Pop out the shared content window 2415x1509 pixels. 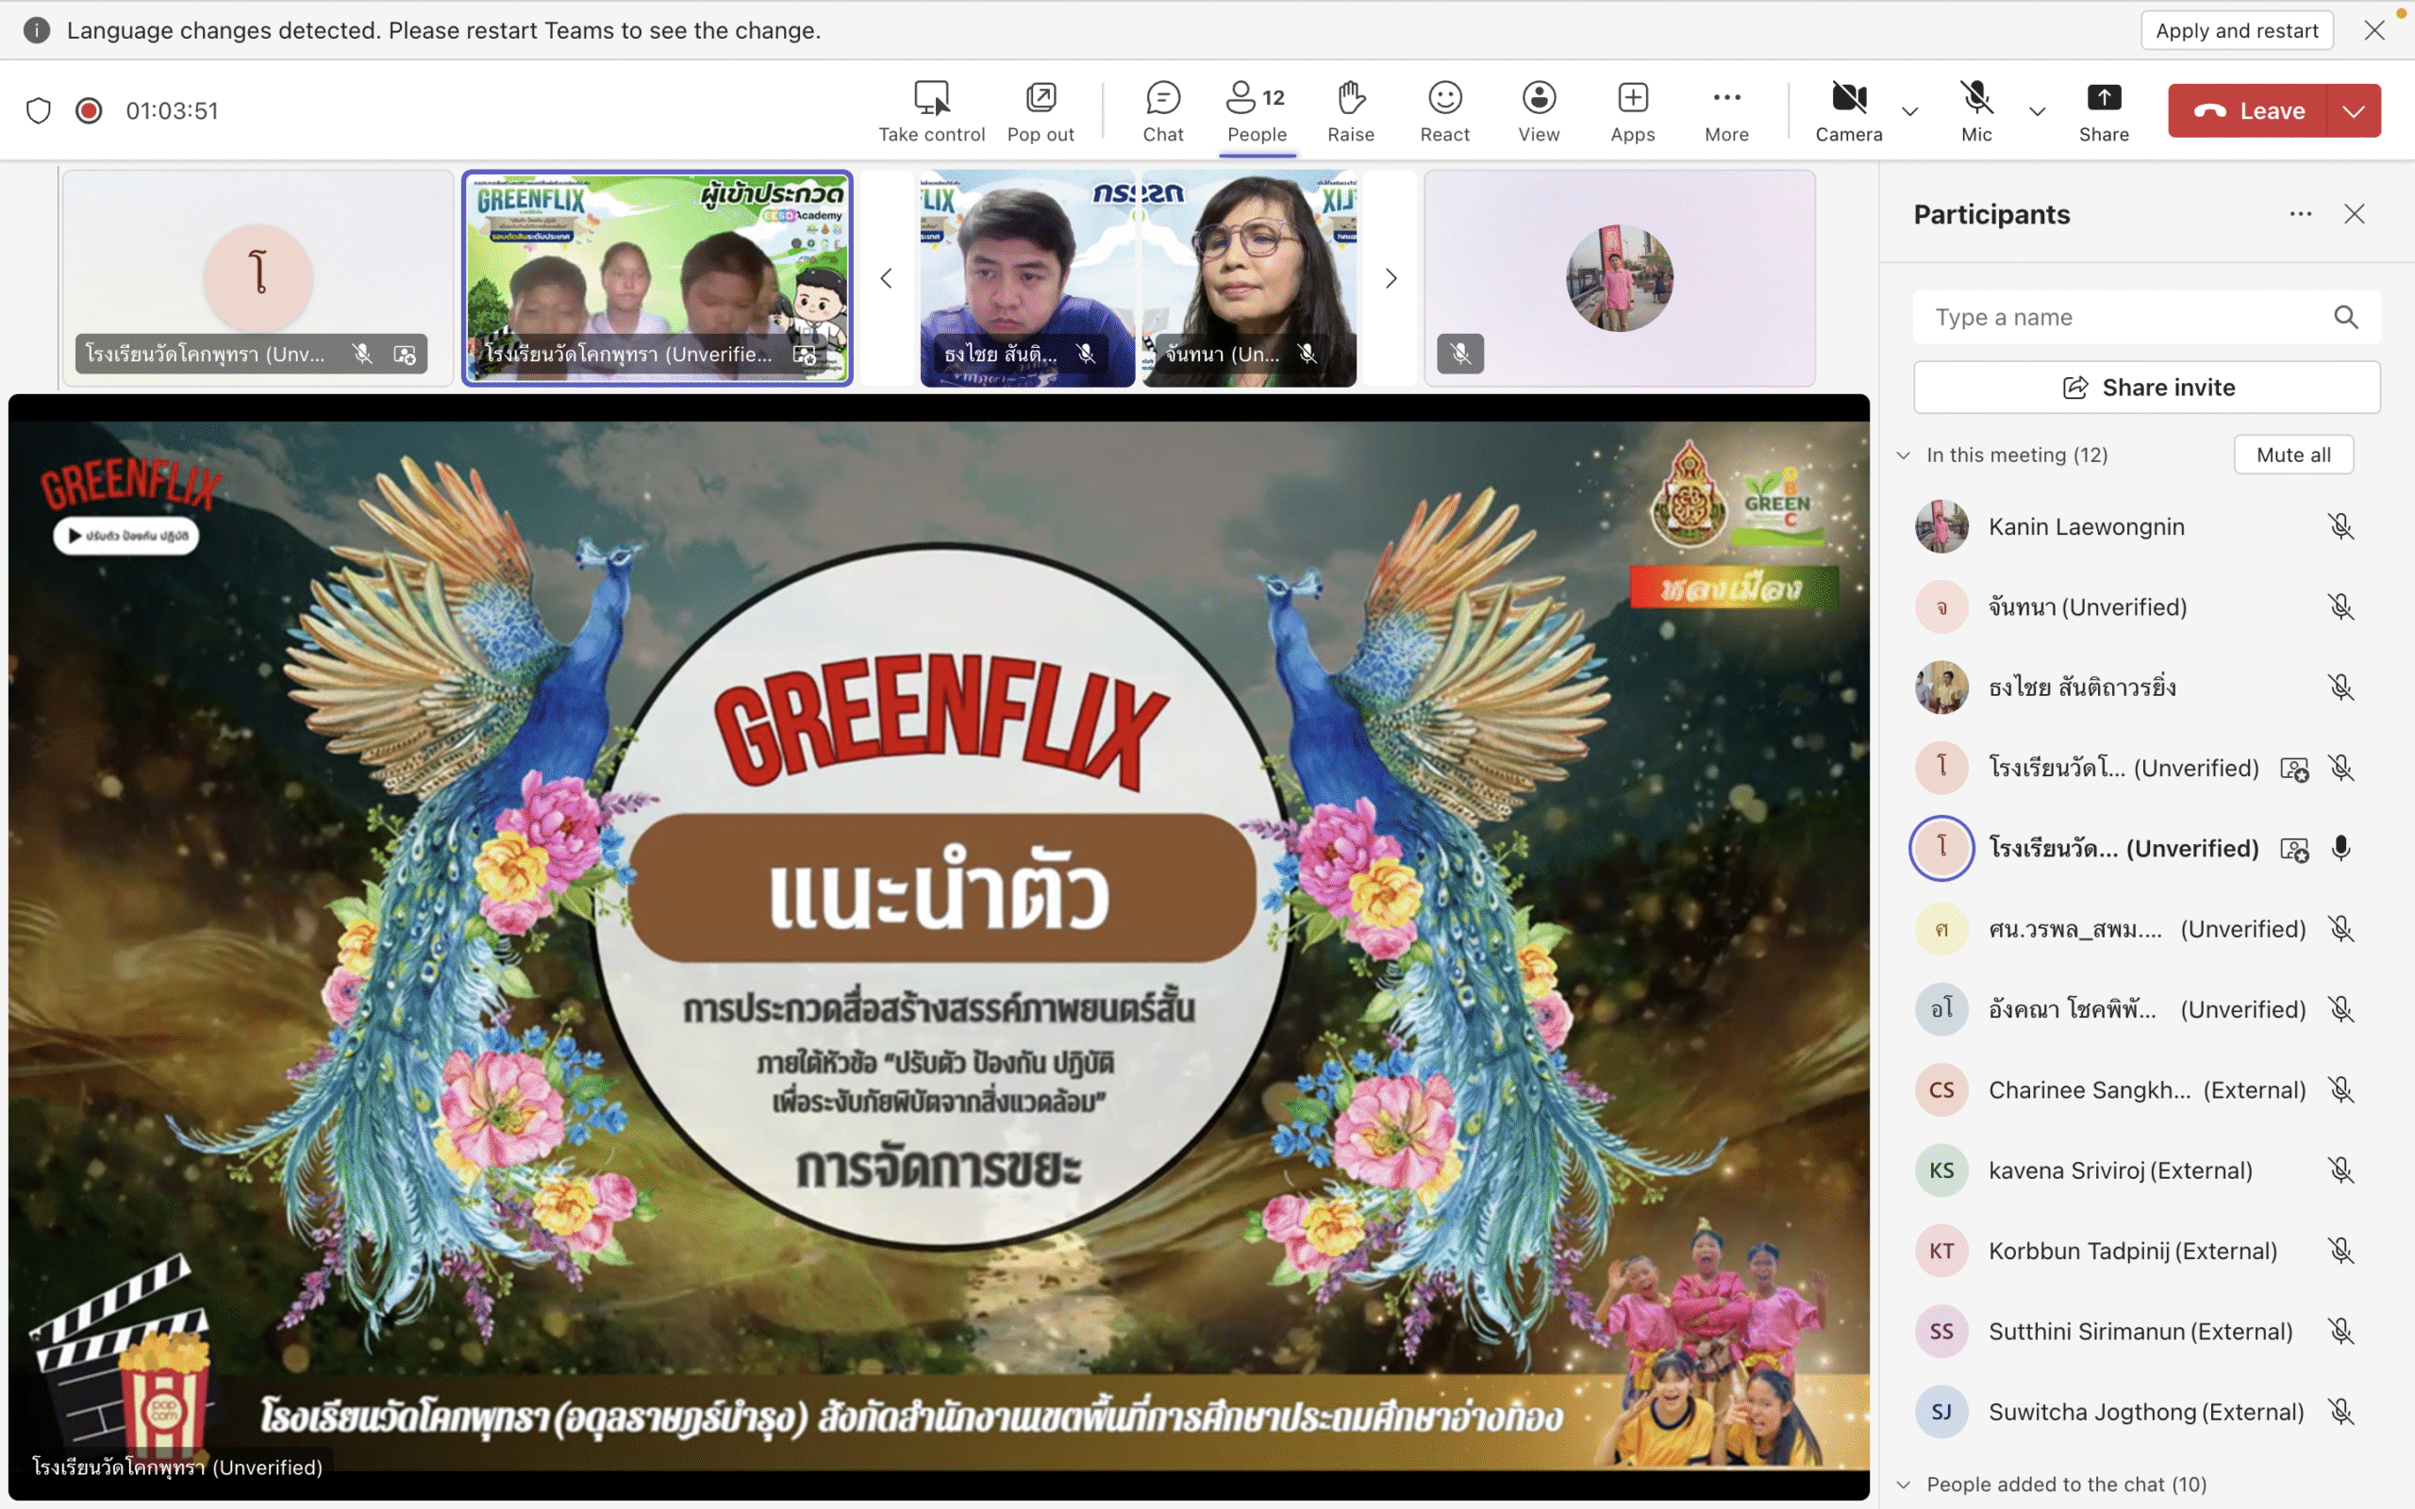pos(1040,110)
